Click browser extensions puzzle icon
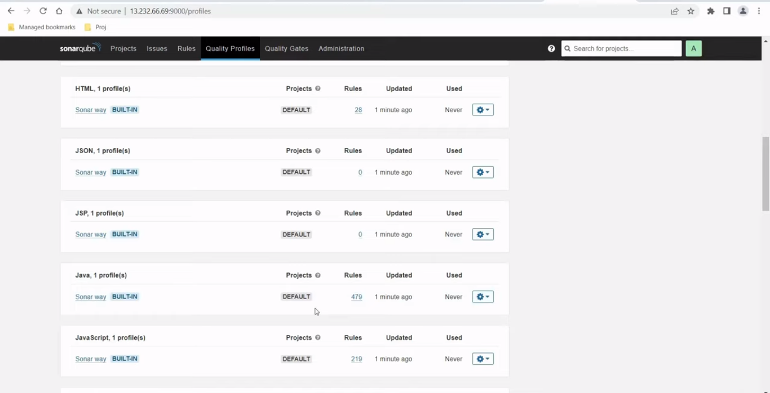Viewport: 770px width, 393px height. tap(710, 11)
